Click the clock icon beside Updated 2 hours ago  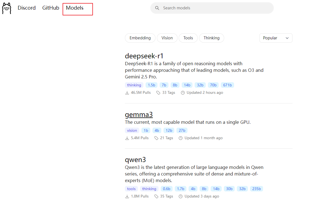coord(183,93)
